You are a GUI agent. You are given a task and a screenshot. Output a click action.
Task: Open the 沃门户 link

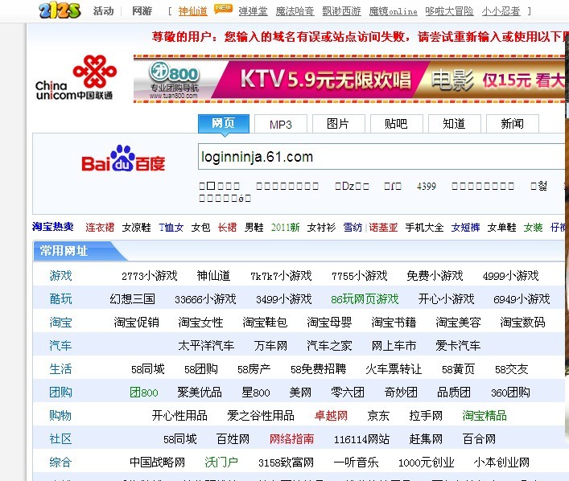point(221,462)
